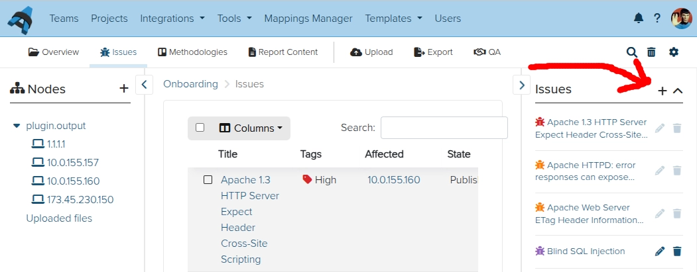Image resolution: width=697 pixels, height=272 pixels.
Task: Switch to the Overview tab
Action: pos(54,52)
